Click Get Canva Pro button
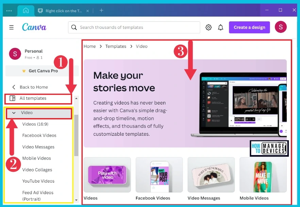The height and width of the screenshot is (207, 300). click(x=42, y=71)
